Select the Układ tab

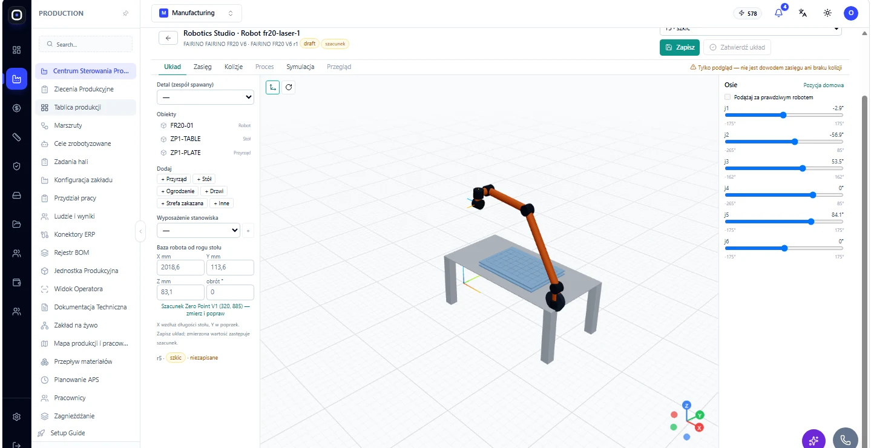[173, 67]
